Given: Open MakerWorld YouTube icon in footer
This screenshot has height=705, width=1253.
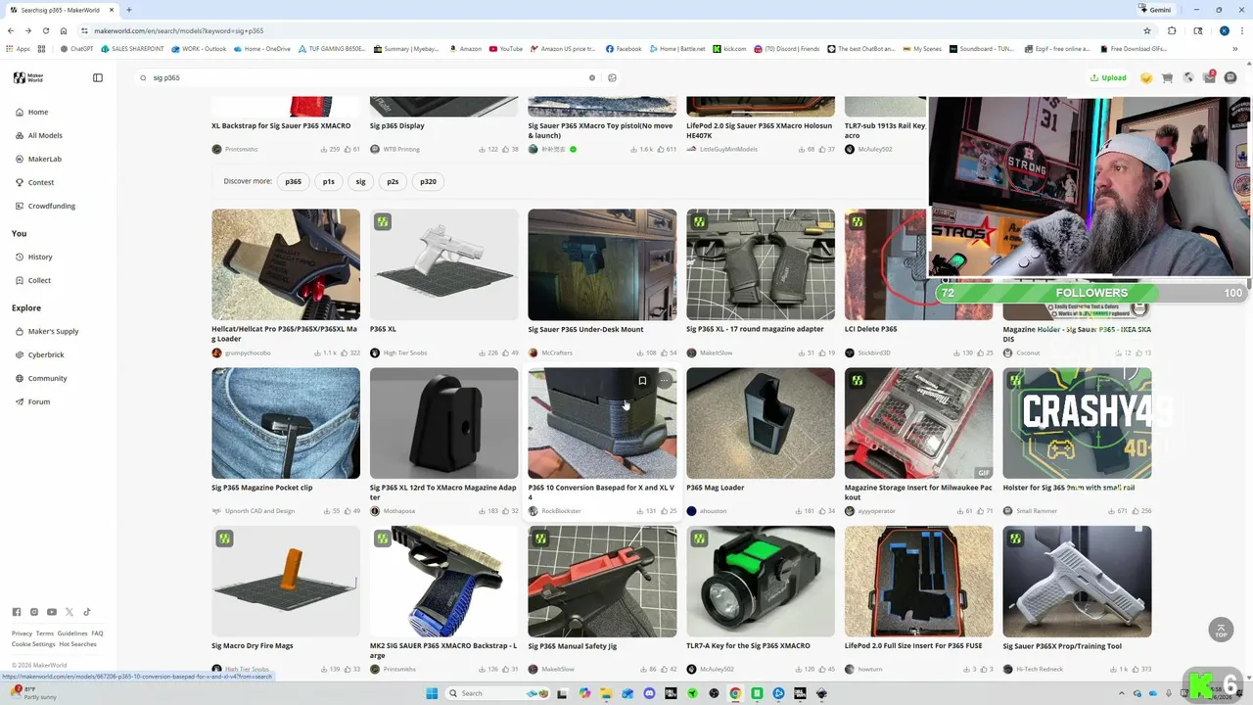Looking at the screenshot, I should point(52,612).
